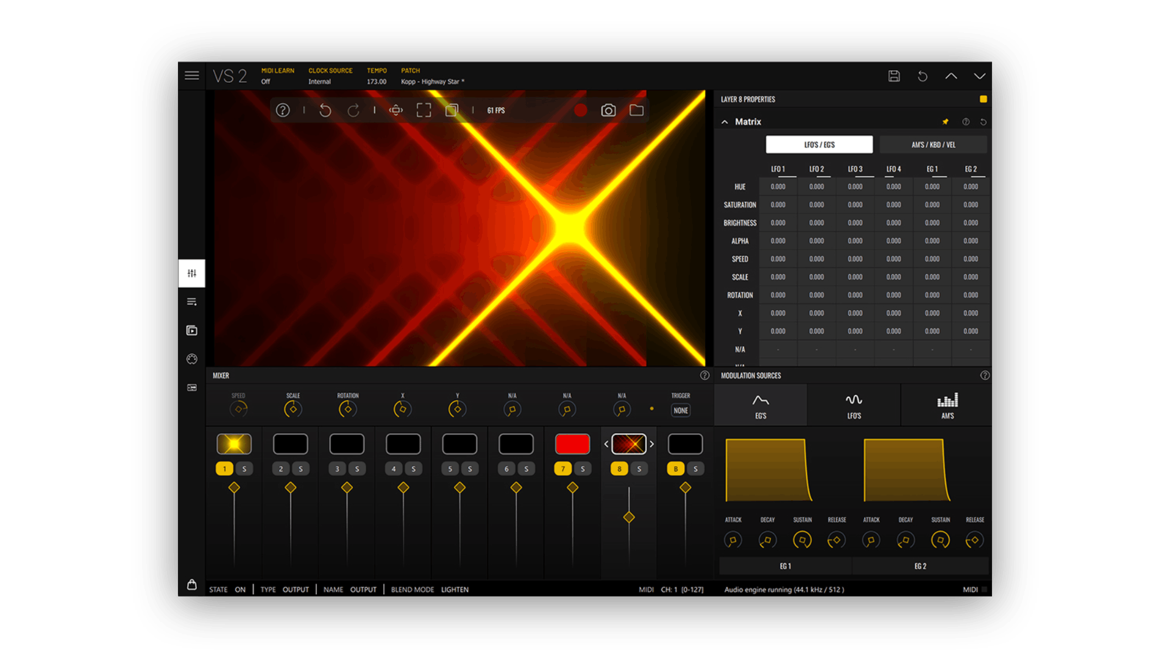The height and width of the screenshot is (658, 1170).
Task: Open the hamburger main menu
Action: (192, 76)
